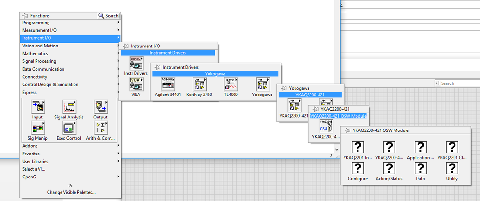The image size is (480, 201).
Task: Collapse palette with double chevron arrow
Action: click(x=70, y=186)
